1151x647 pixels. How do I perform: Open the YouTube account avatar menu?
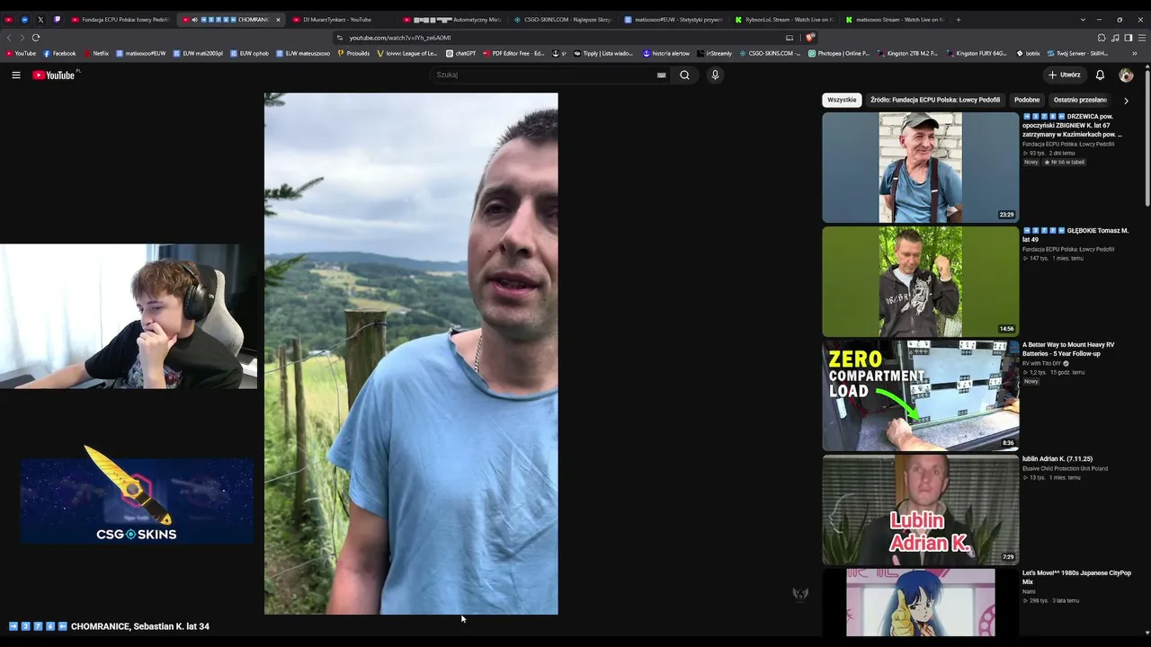tap(1126, 75)
